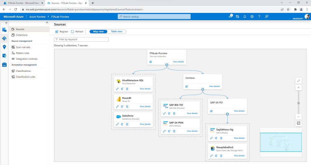Register a source in the FTALab-Purview root collection card
Screen dimensions: 311x165
tap(151, 62)
